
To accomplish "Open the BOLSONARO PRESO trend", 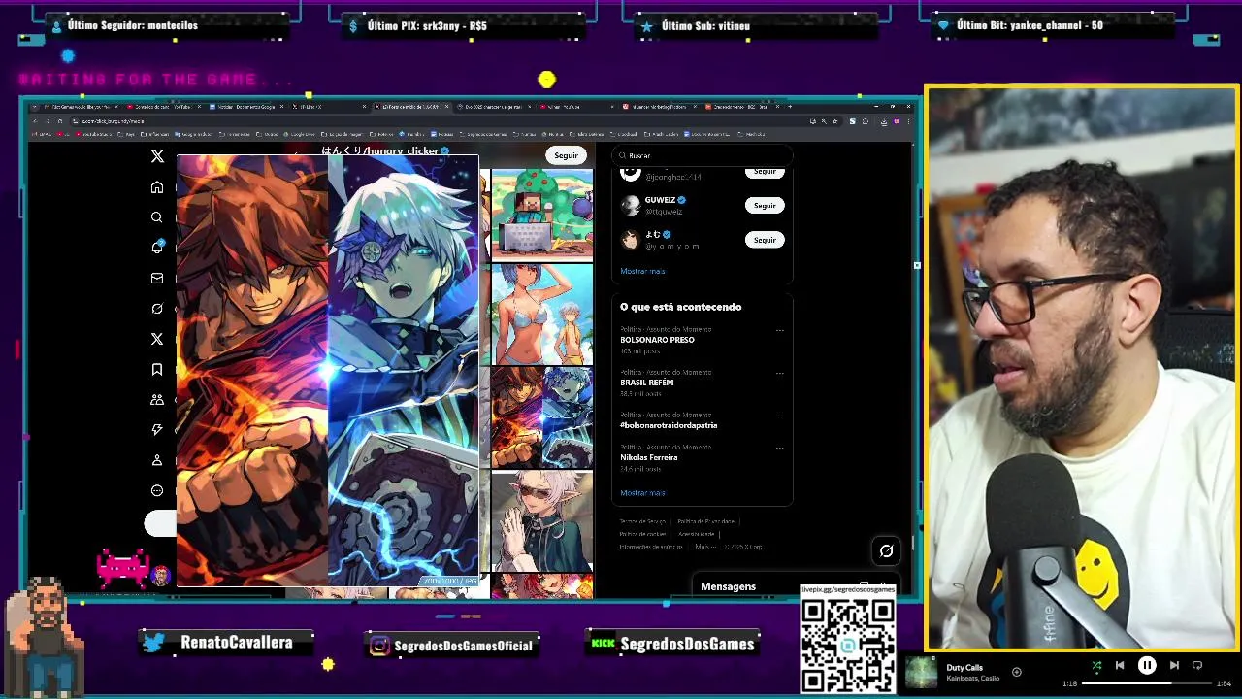I will pyautogui.click(x=657, y=340).
